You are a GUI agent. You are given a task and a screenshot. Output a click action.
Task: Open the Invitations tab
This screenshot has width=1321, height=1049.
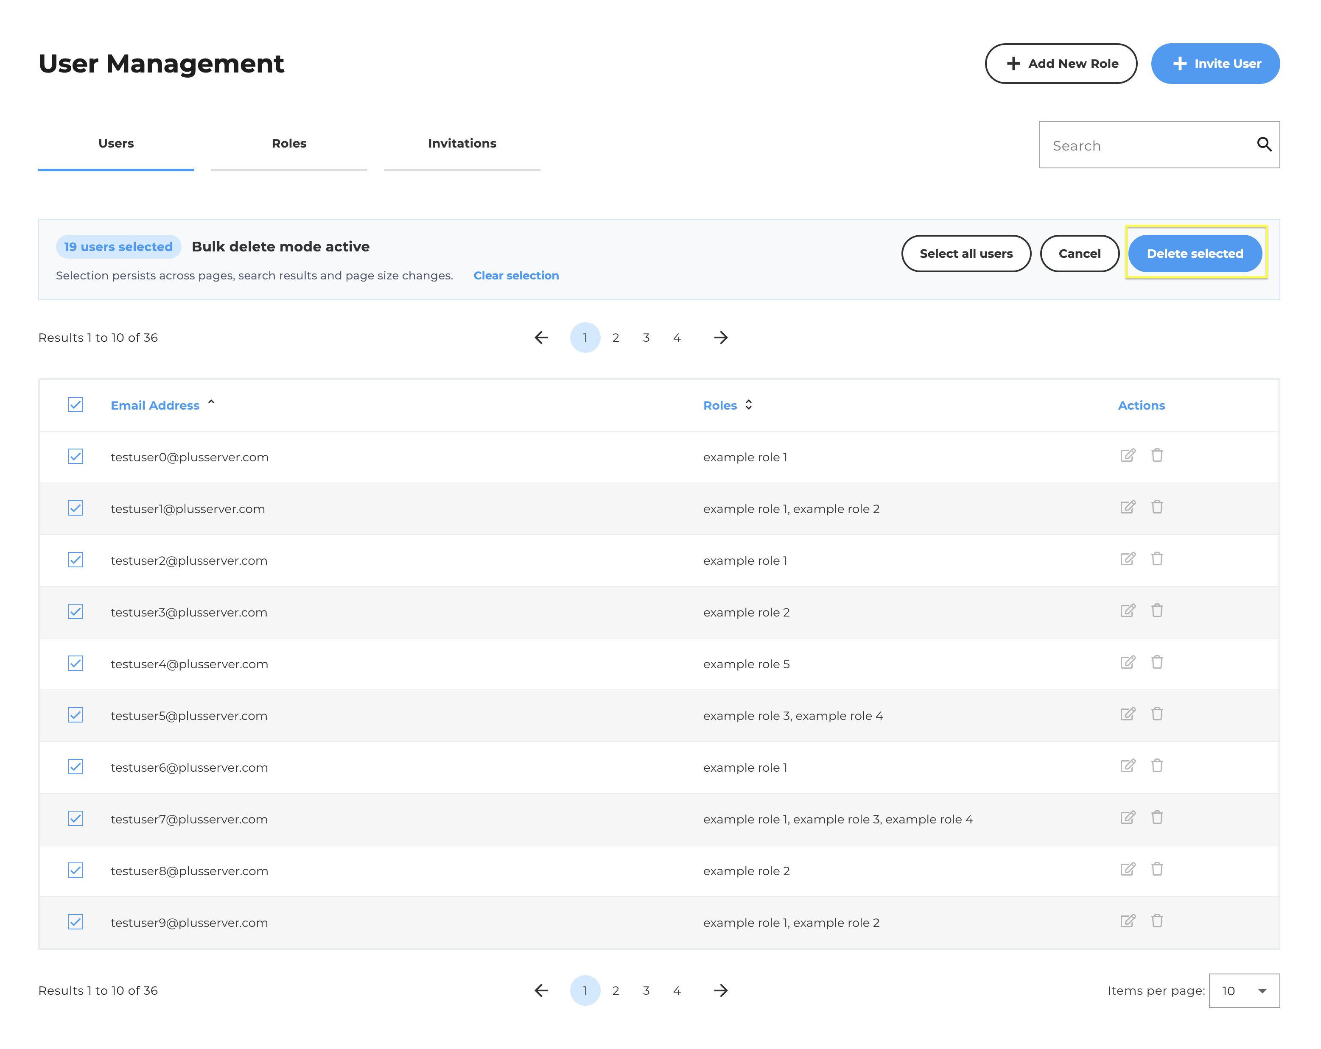pos(462,144)
